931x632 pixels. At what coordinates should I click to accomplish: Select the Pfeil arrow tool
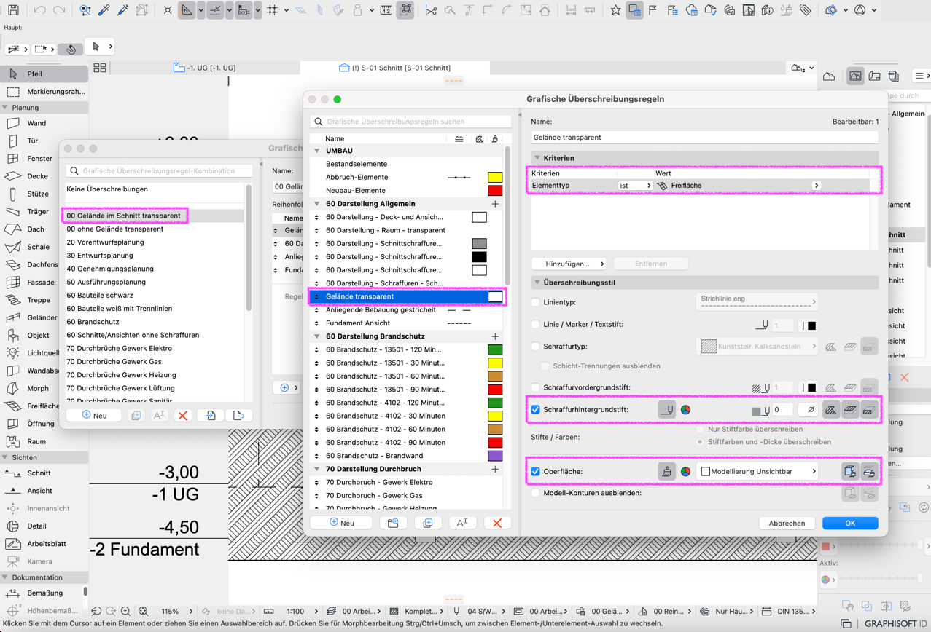tap(44, 74)
